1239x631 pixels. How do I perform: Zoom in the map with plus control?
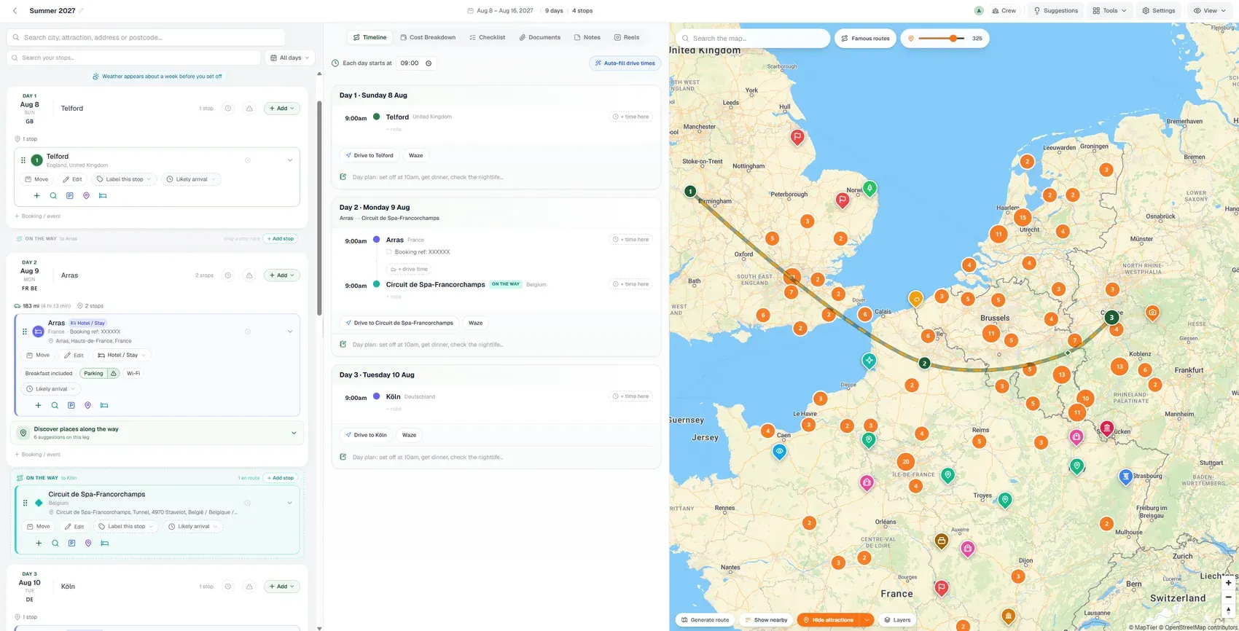click(x=1228, y=583)
